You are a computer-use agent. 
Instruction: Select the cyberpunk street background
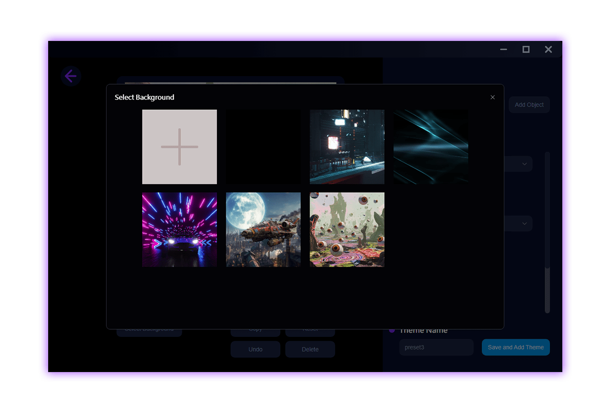coord(347,147)
